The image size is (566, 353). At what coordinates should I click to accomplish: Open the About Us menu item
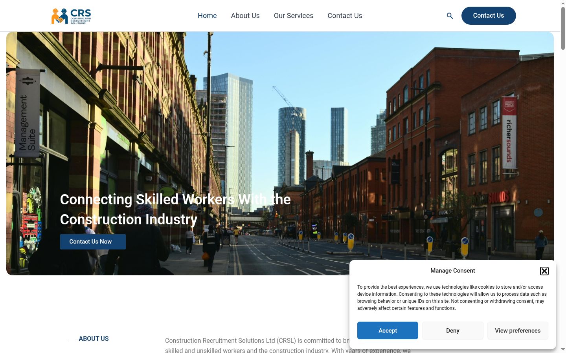pos(245,16)
